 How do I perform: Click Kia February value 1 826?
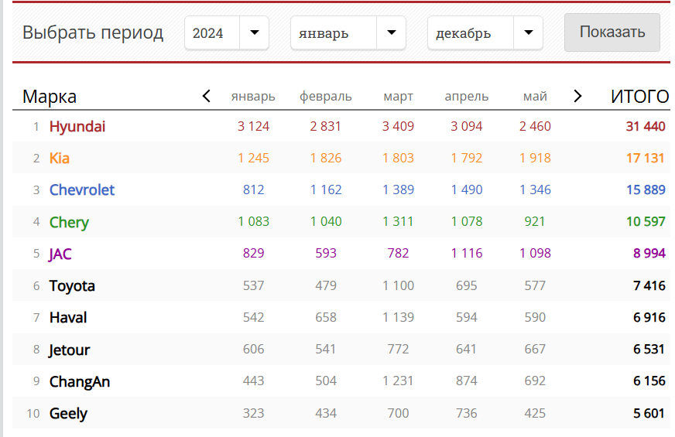tap(326, 158)
